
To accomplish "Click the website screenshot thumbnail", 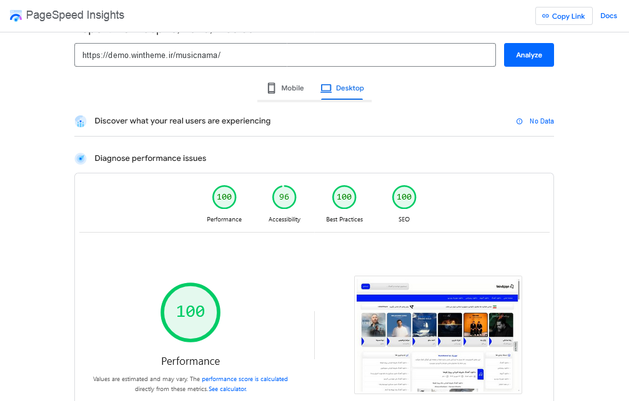I will point(438,335).
